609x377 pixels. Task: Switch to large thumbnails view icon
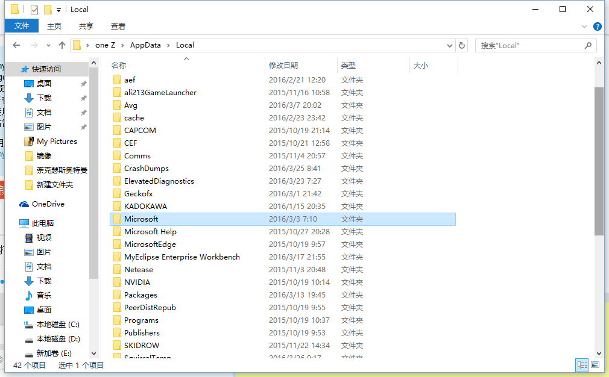595,365
